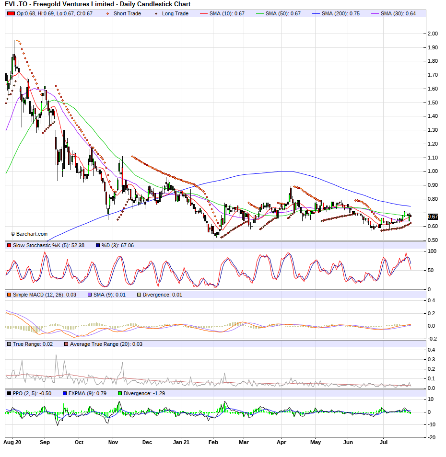The height and width of the screenshot is (457, 446).
Task: Click the SMA (30) purple line legend
Action: [x=375, y=13]
